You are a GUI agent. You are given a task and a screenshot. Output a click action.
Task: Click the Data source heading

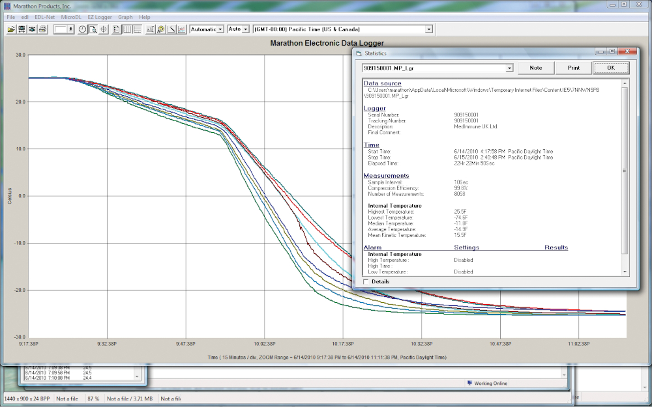pyautogui.click(x=383, y=83)
